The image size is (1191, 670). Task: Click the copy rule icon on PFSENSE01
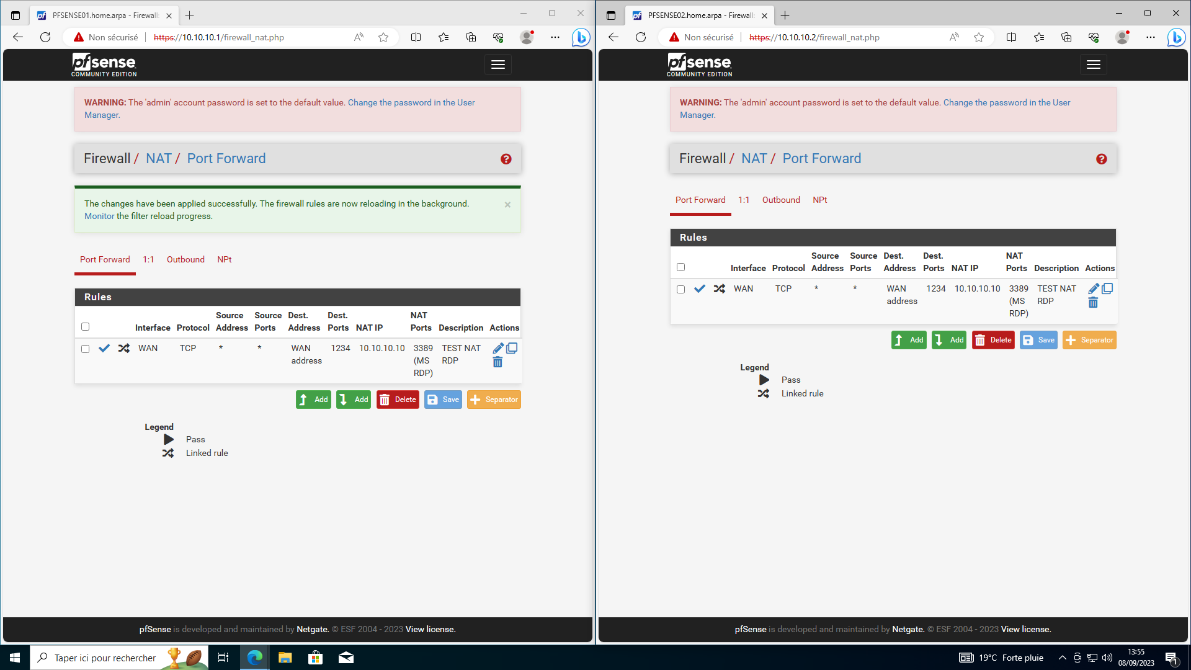tap(512, 348)
